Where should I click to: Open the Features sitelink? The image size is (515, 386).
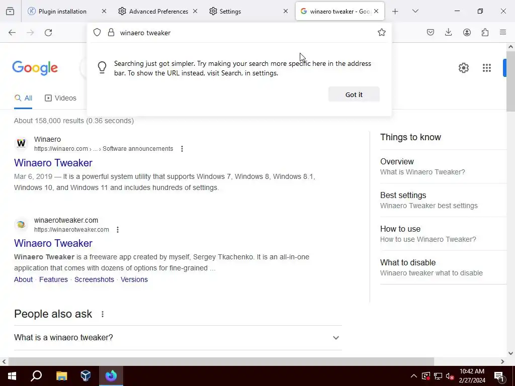(53, 279)
